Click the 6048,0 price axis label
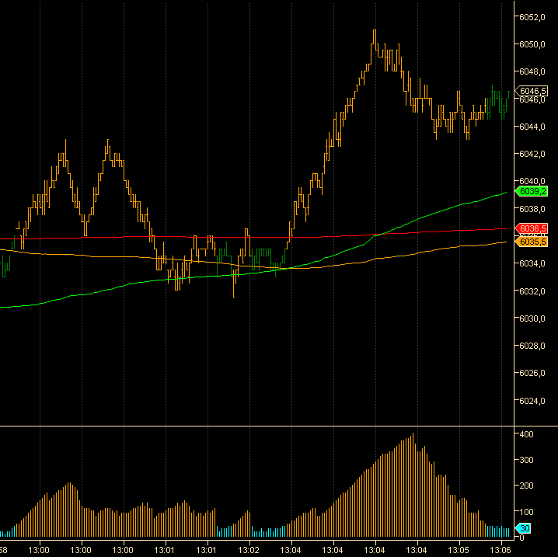The image size is (558, 557). (x=532, y=71)
